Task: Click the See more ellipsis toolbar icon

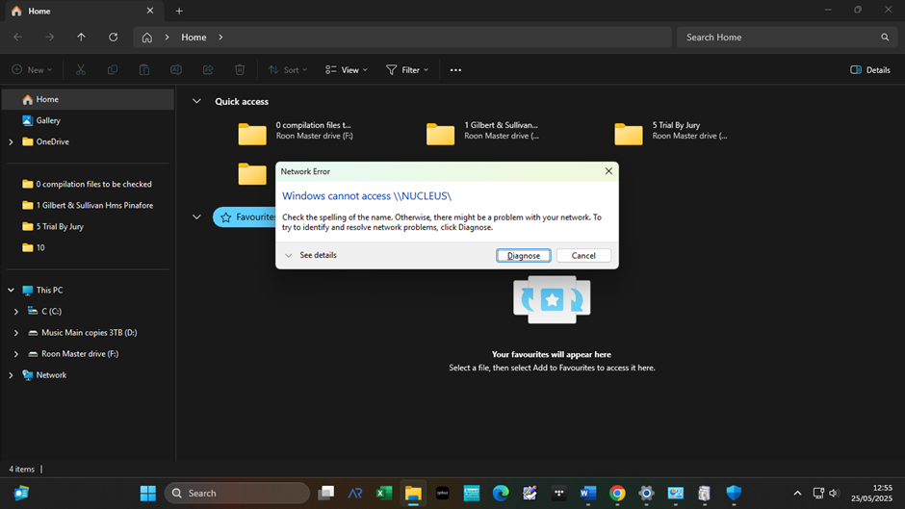Action: tap(456, 70)
